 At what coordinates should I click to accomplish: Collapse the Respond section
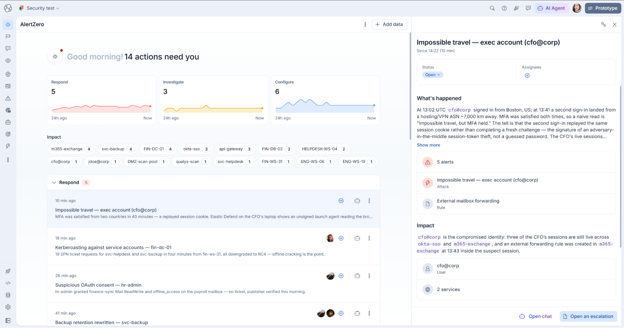point(54,183)
